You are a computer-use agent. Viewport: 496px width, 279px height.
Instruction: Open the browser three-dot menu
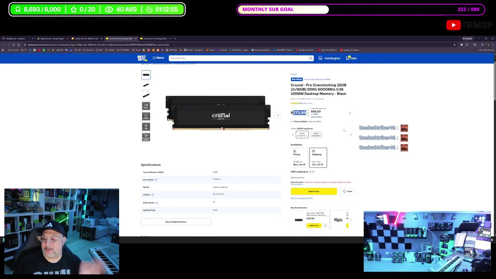(493, 45)
